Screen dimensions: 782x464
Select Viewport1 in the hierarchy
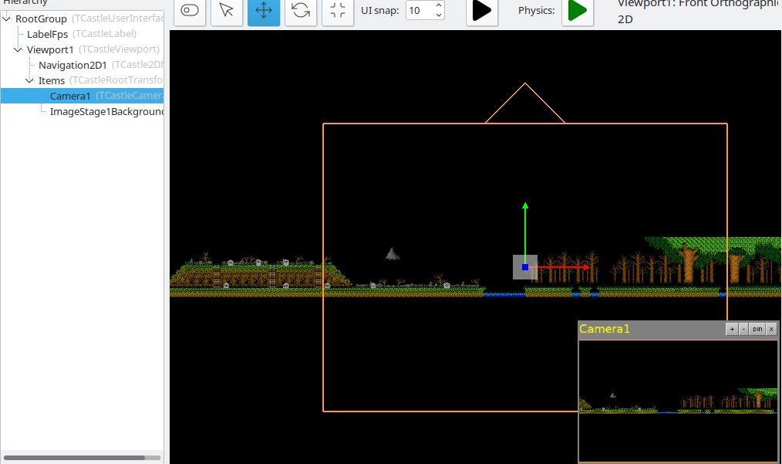tap(50, 50)
